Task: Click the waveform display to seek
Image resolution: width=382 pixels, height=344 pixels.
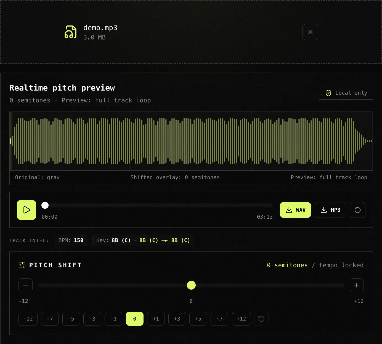Action: coord(191,141)
